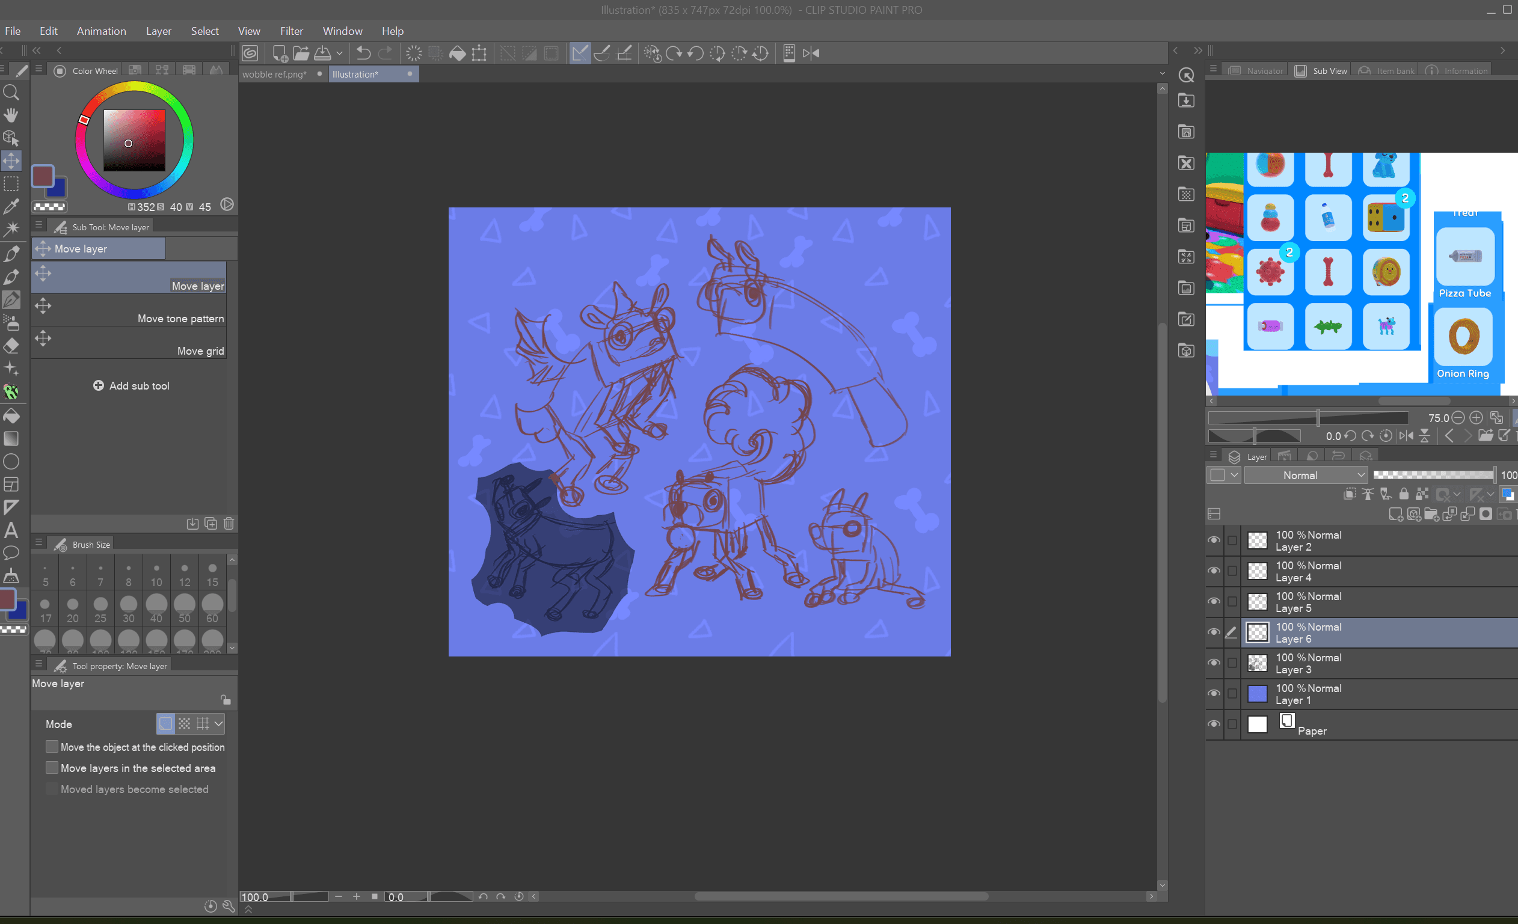Click the color wheel saturation square
The height and width of the screenshot is (924, 1518).
[x=134, y=141]
